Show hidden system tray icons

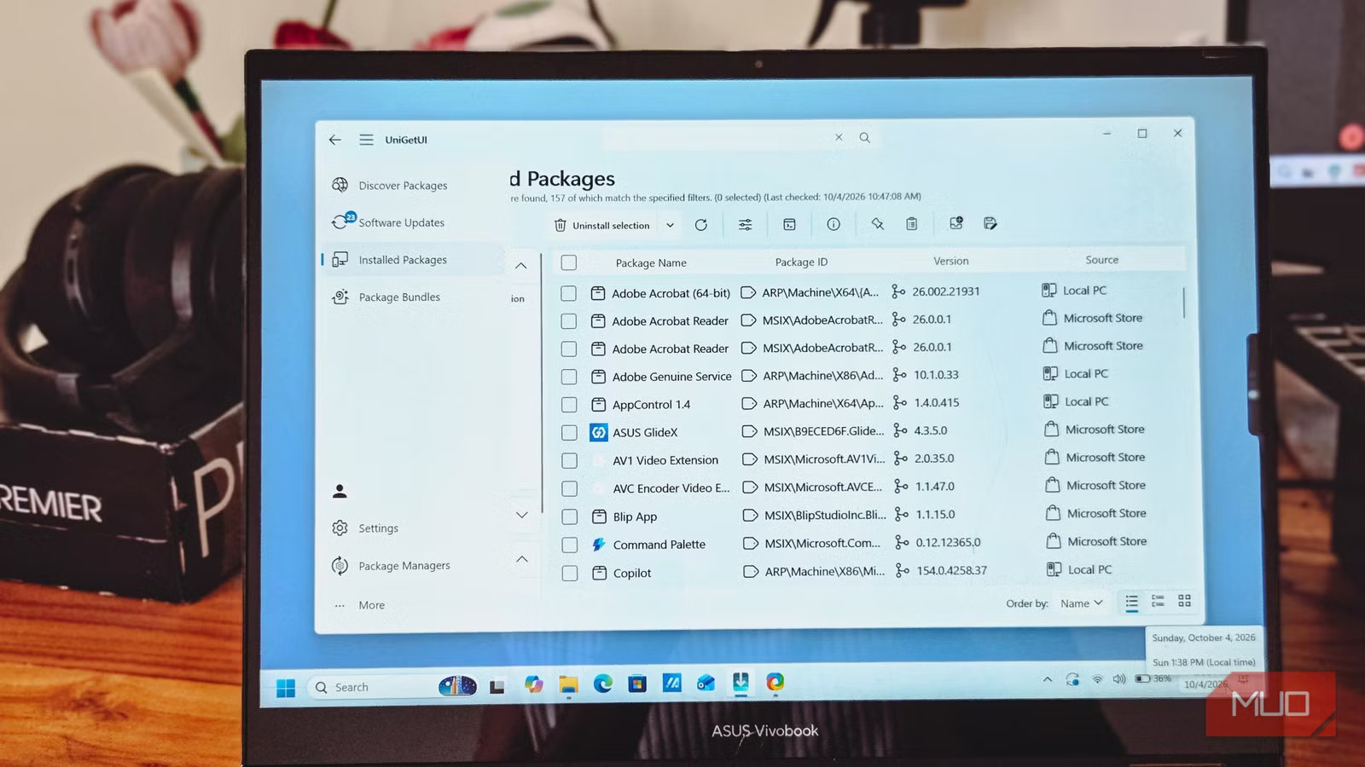(x=1048, y=679)
